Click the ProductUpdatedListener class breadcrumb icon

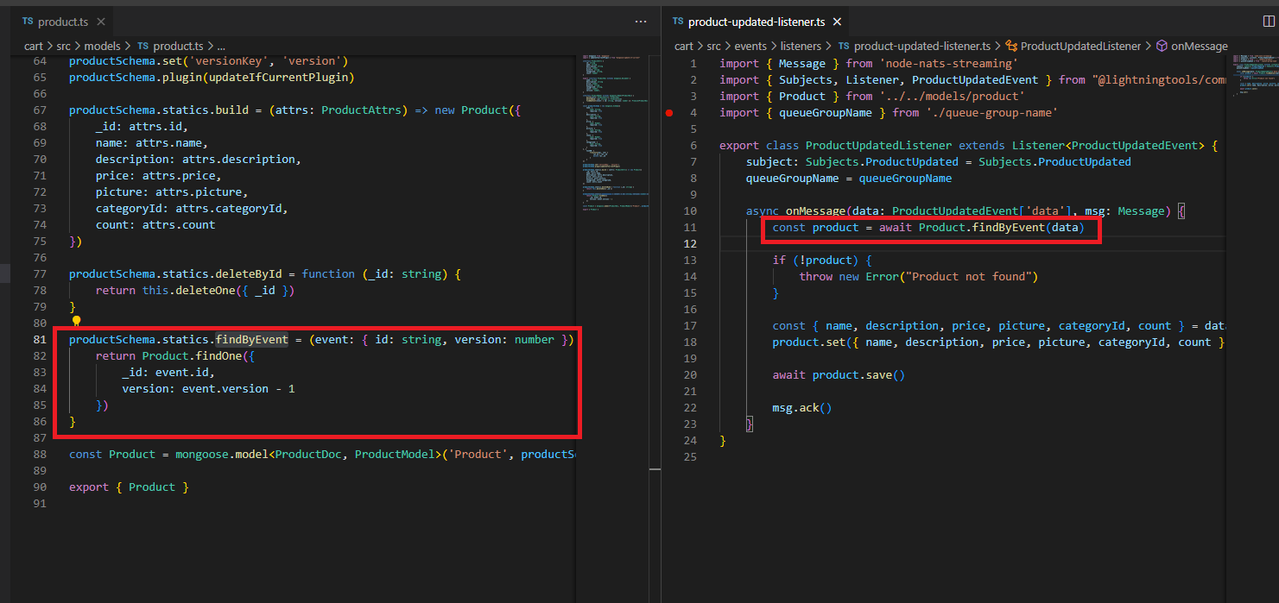[1010, 46]
